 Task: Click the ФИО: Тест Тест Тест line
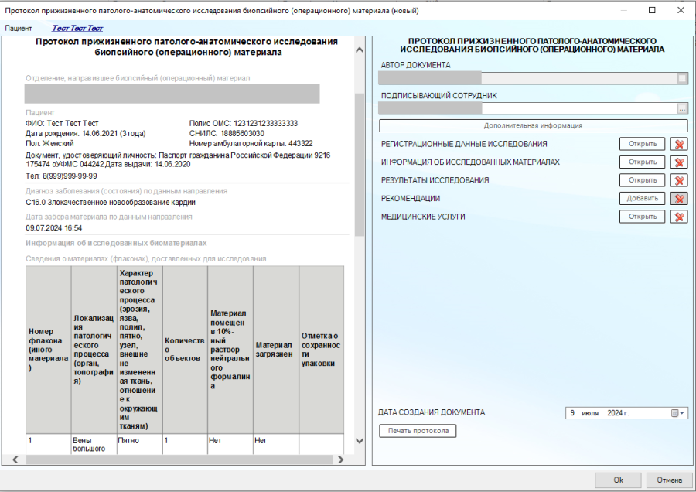[62, 124]
